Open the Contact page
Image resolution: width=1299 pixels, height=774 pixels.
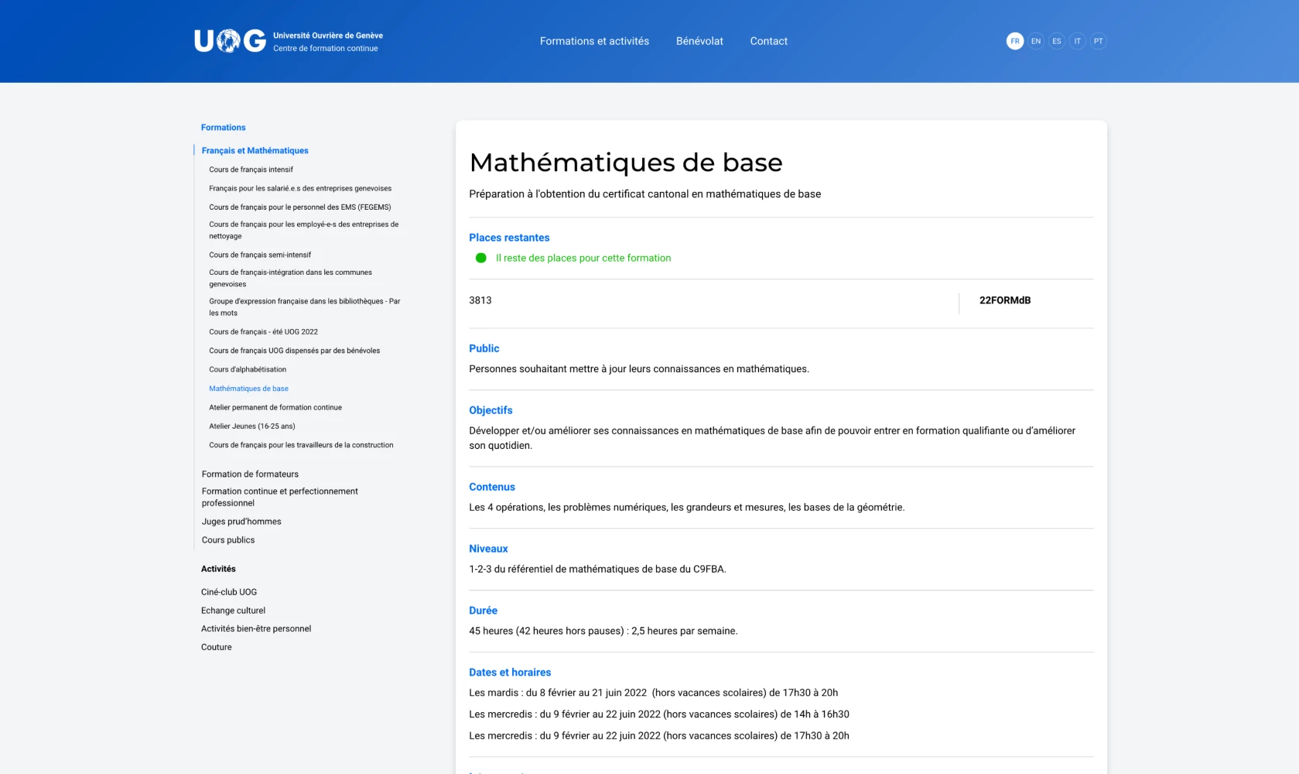tap(768, 41)
